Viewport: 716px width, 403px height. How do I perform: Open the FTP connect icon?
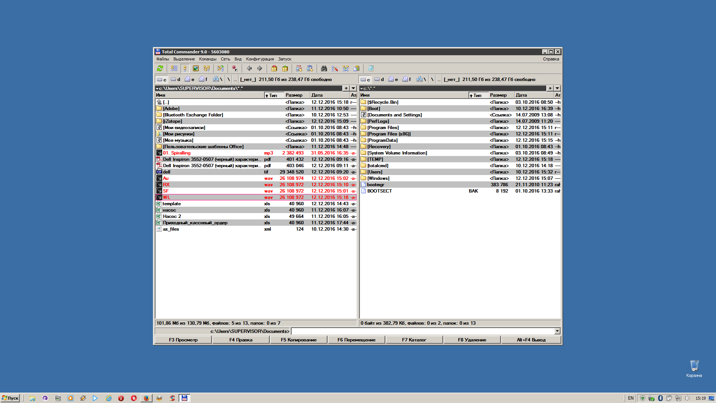(299, 68)
